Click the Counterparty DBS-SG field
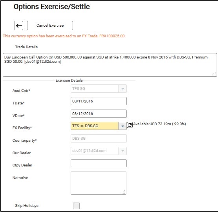This screenshot has height=212, width=219. (x=99, y=139)
